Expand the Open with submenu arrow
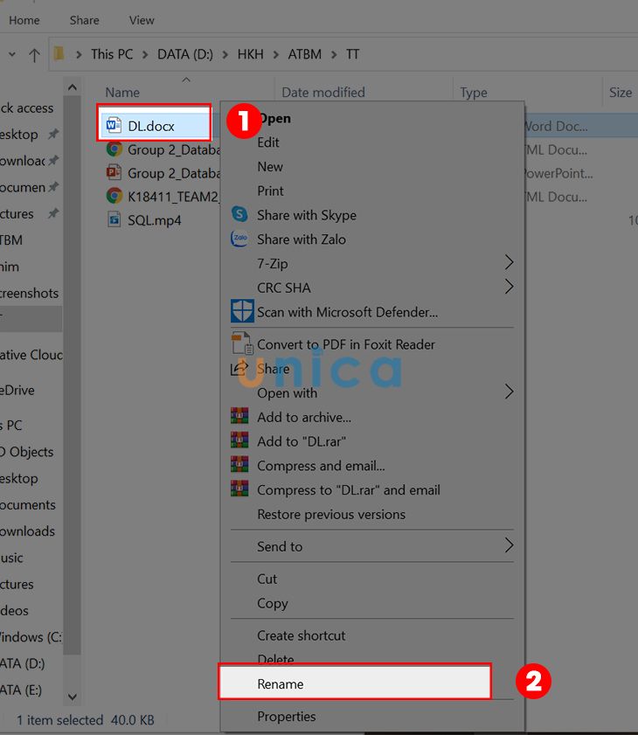Screen dimensions: 638x735 (x=509, y=392)
